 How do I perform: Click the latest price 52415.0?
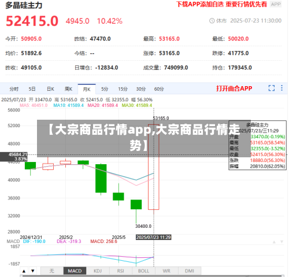point(32,21)
